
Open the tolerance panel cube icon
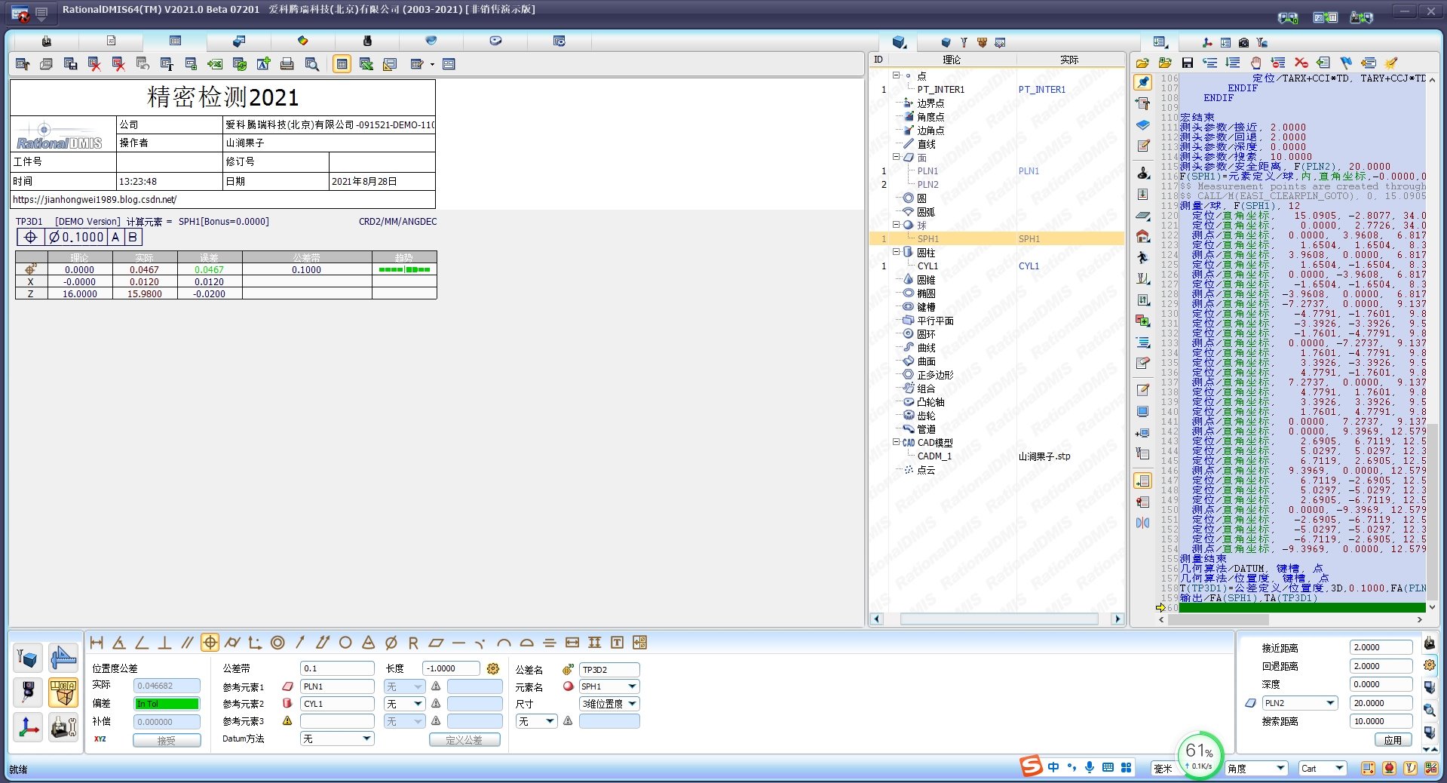click(63, 692)
